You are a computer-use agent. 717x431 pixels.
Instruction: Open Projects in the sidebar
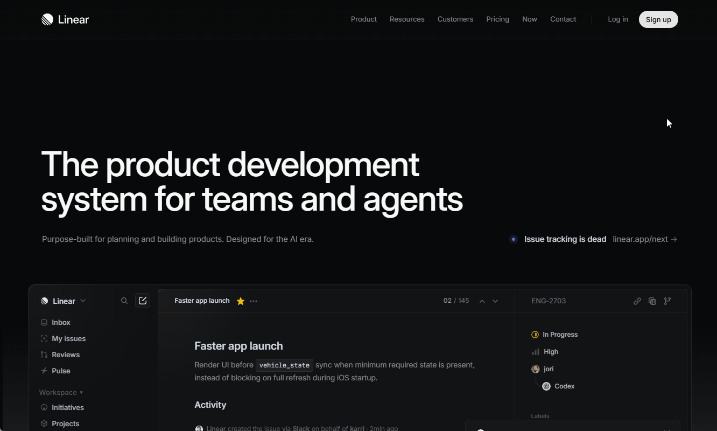click(x=60, y=423)
